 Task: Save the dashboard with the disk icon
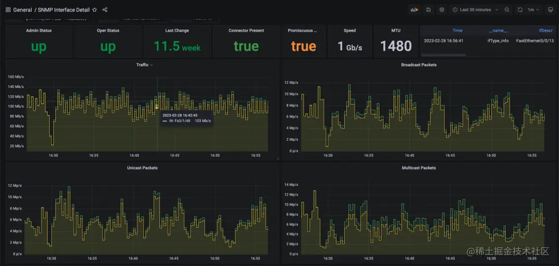tap(429, 10)
